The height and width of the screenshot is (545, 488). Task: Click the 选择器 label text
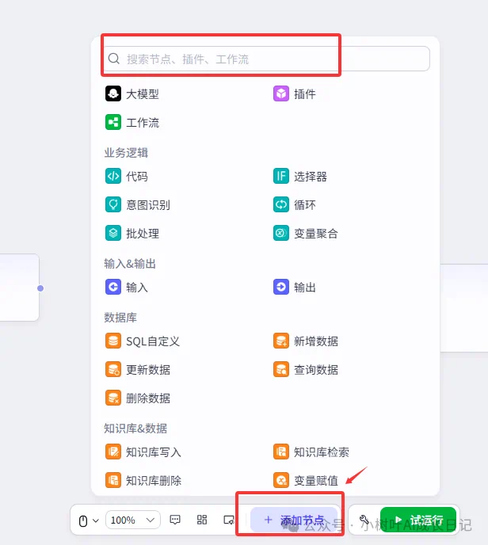coord(311,176)
